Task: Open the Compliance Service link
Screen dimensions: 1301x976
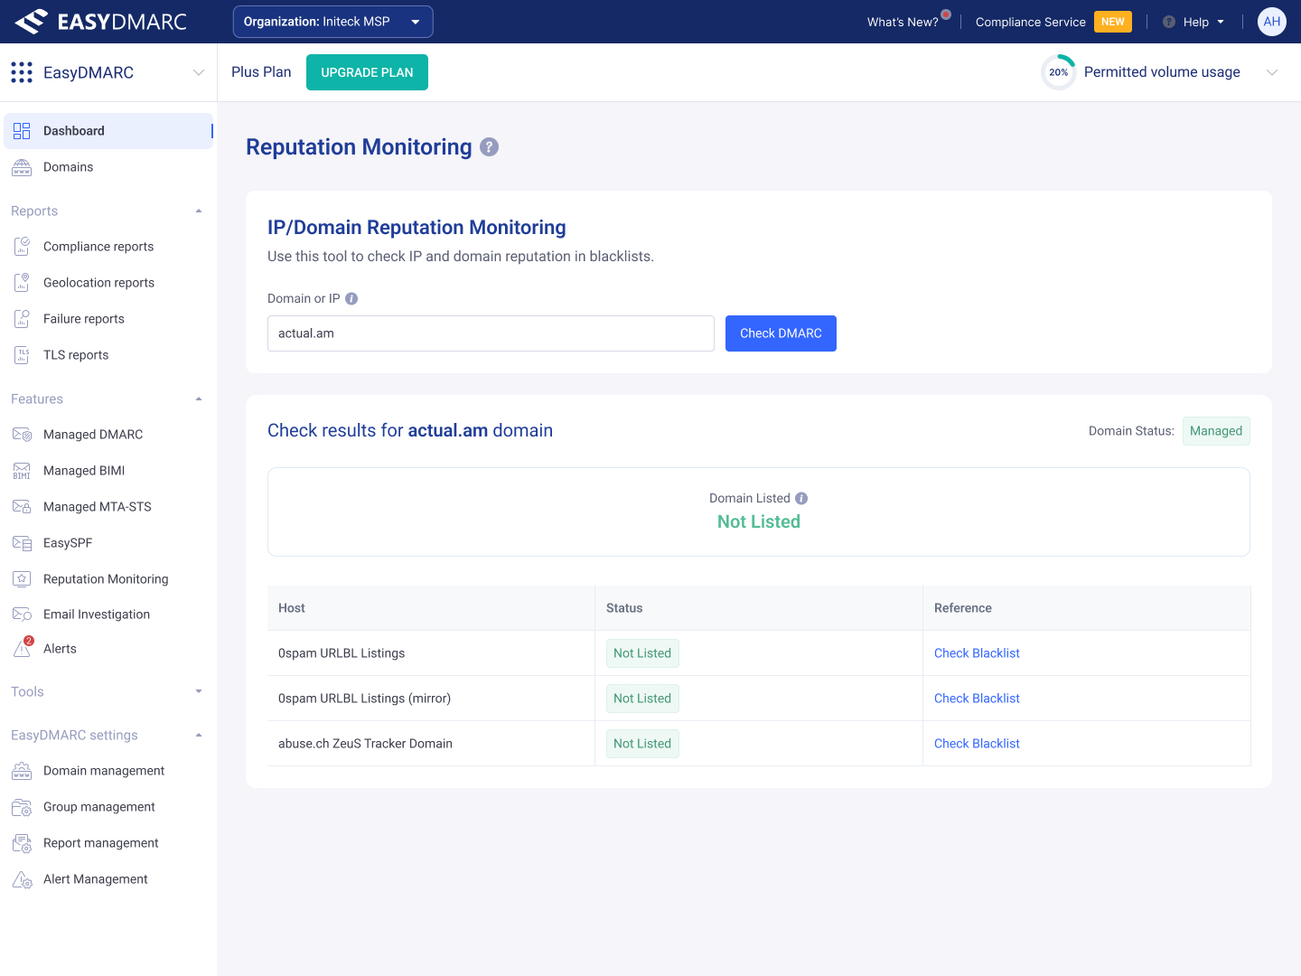Action: [1031, 22]
